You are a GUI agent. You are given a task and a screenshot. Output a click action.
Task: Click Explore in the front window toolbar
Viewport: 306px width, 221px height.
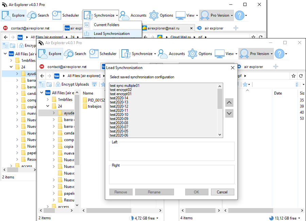point(50,54)
